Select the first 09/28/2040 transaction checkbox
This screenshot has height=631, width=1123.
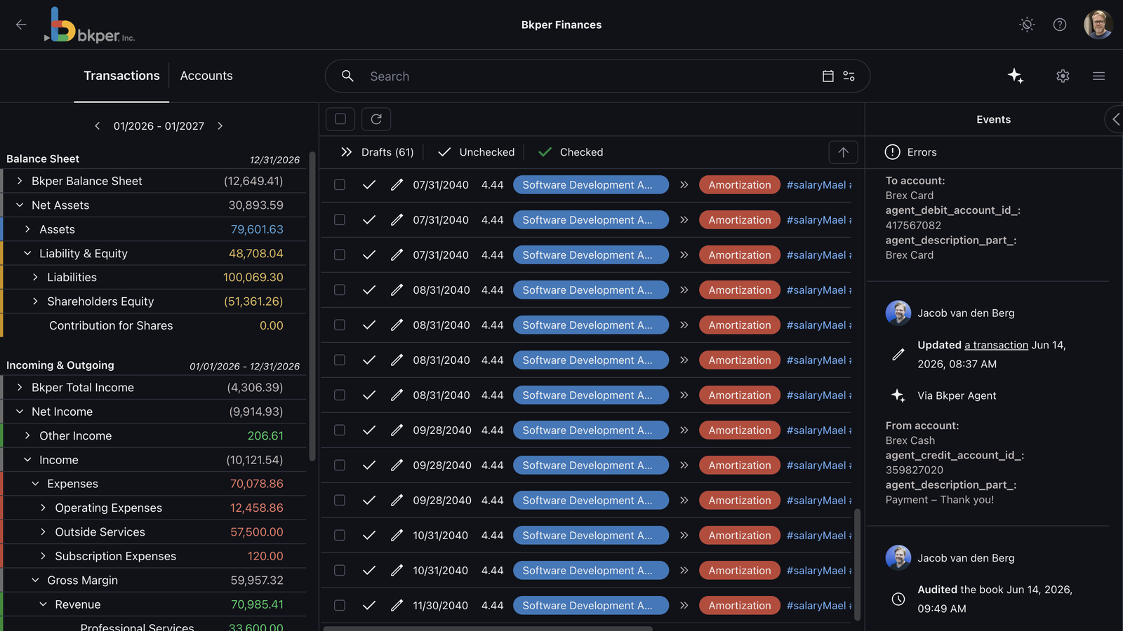click(x=340, y=430)
